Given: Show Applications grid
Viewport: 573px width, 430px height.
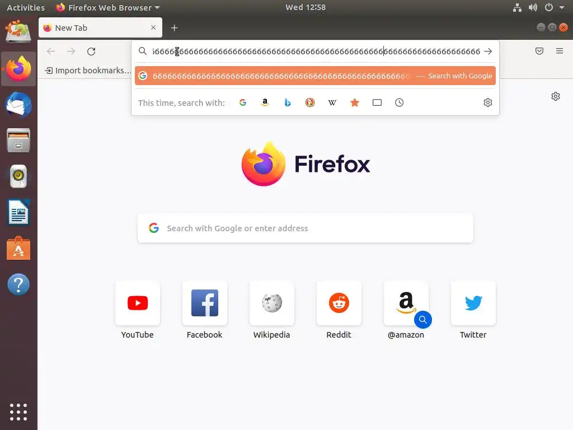Looking at the screenshot, I should pos(18,412).
